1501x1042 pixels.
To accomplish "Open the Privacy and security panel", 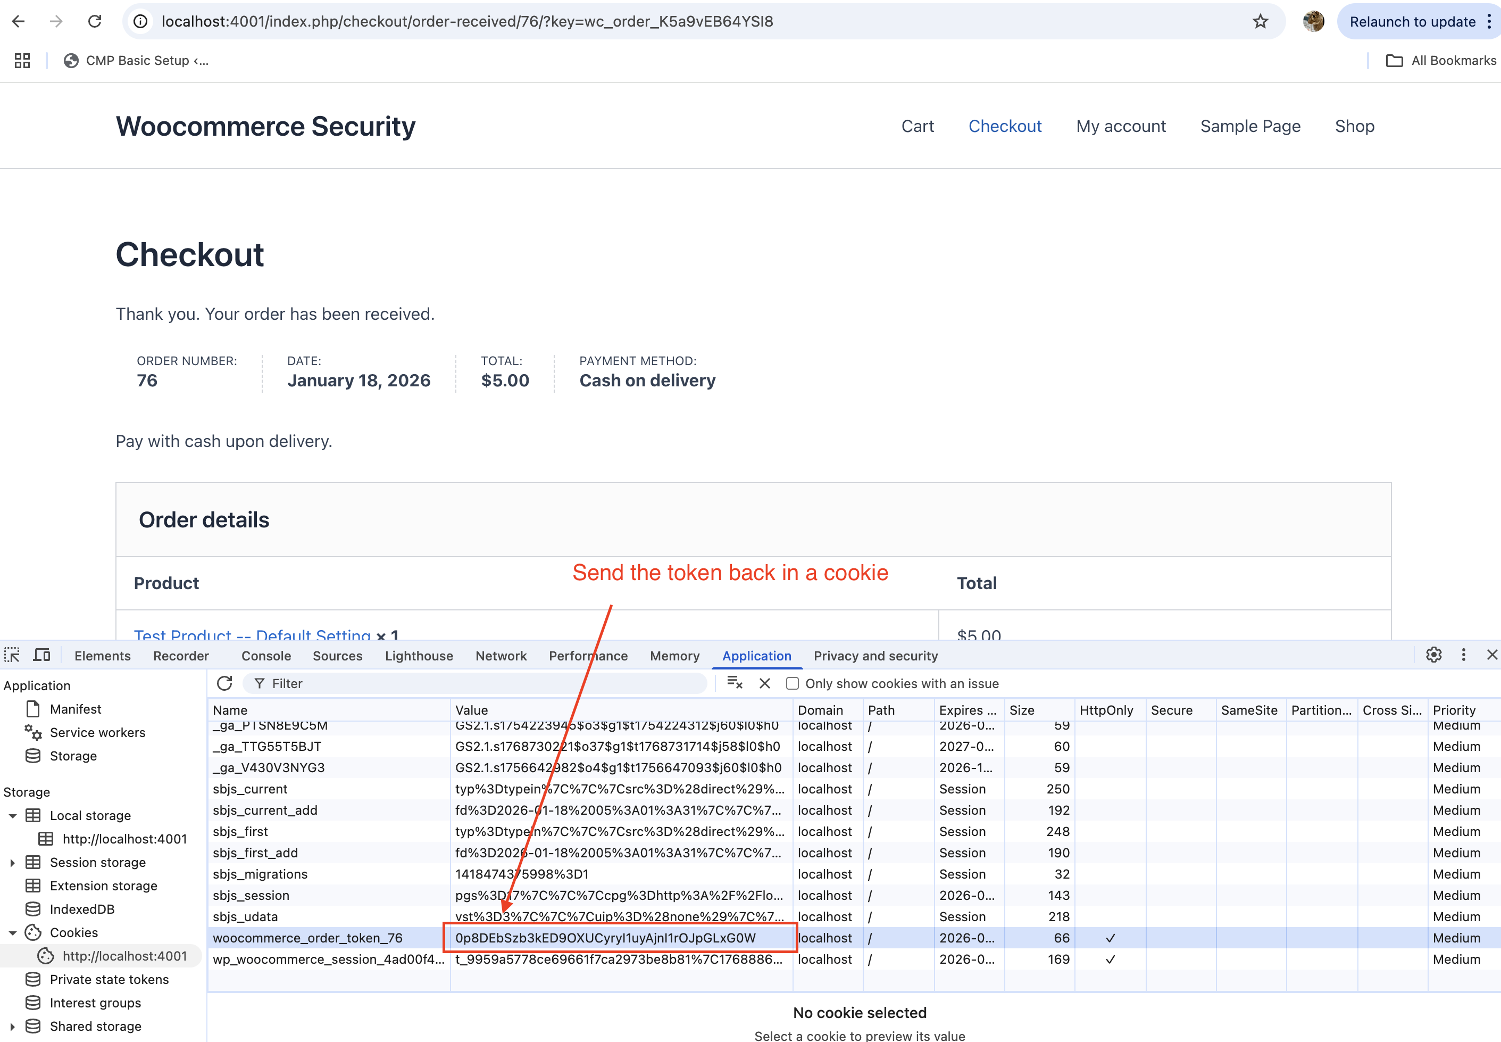I will 875,656.
